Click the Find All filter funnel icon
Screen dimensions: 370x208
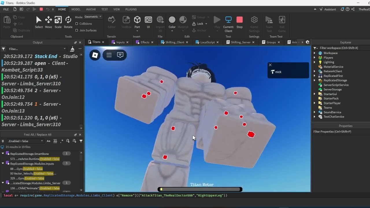[x=81, y=141]
